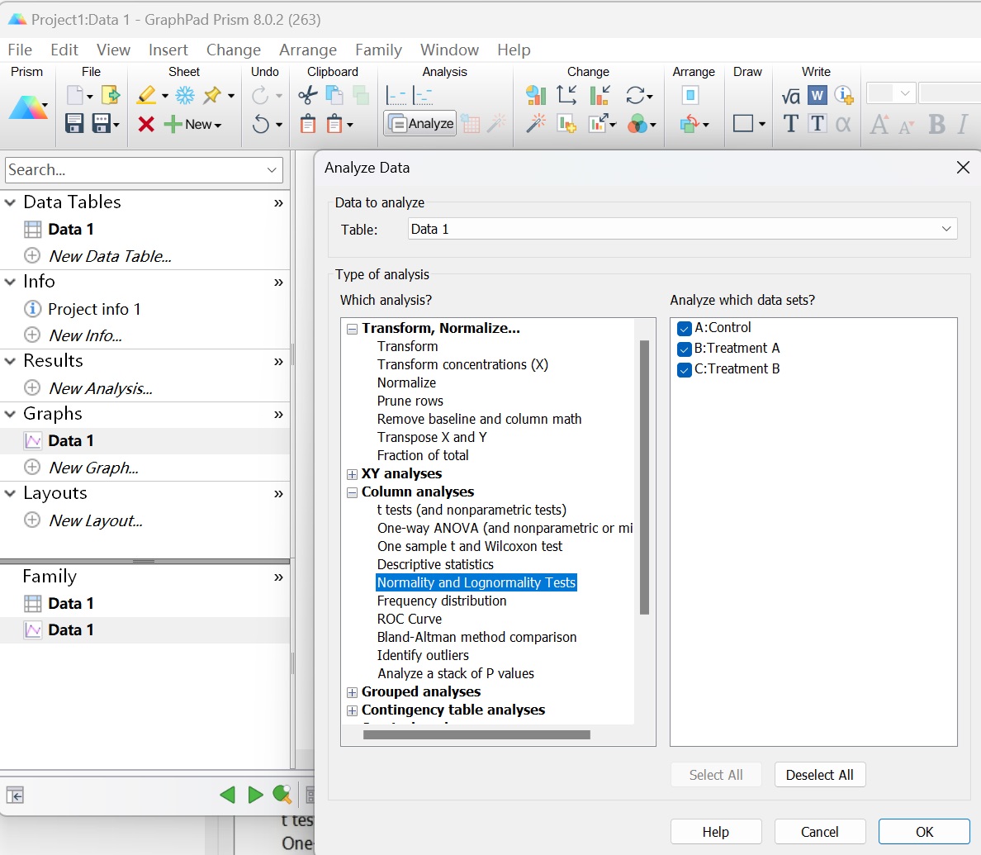981x855 pixels.
Task: Click the yellow highlighter icon
Action: coord(147,96)
